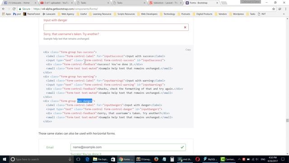Click the green checkmark in Email field
The image size is (289, 163).
[x=182, y=147]
